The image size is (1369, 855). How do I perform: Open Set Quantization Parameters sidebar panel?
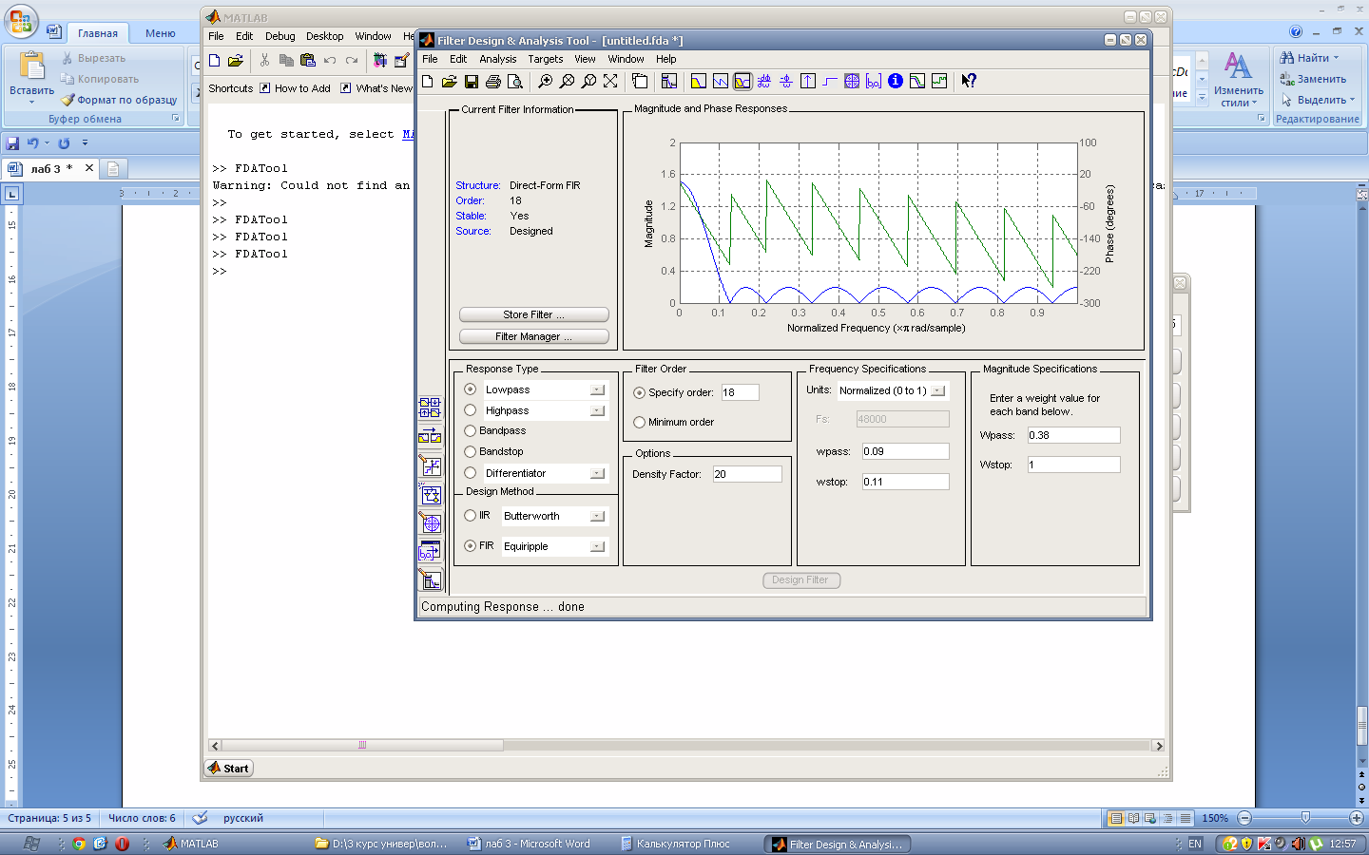click(x=430, y=465)
